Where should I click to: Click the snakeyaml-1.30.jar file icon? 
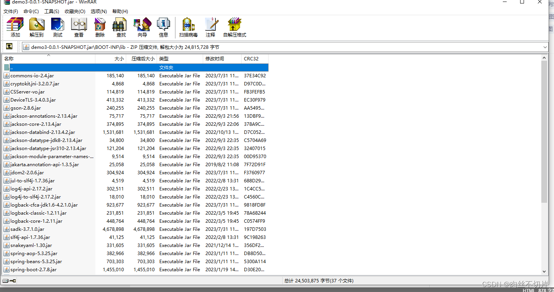tap(7, 245)
